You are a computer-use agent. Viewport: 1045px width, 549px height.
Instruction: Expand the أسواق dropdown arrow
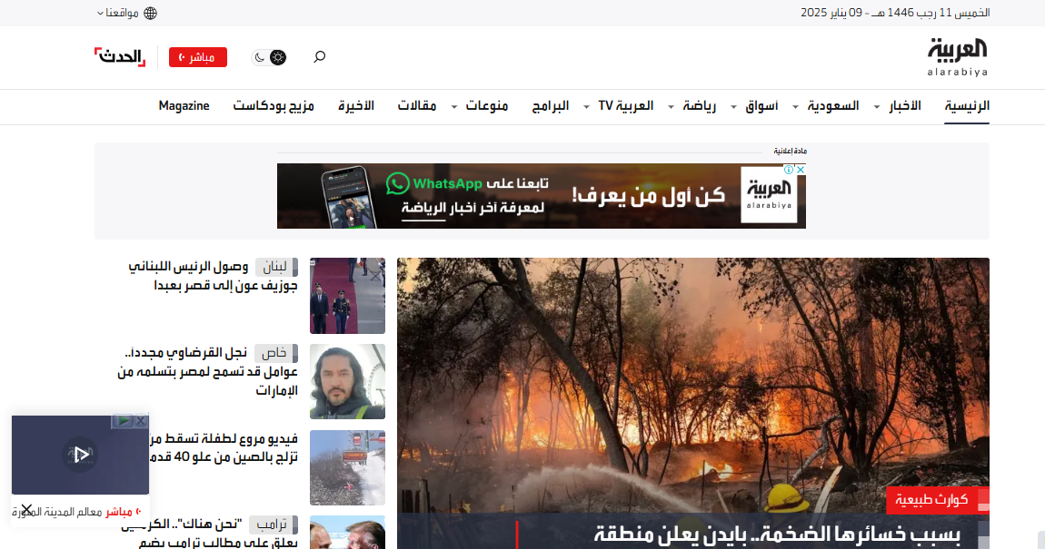tap(733, 107)
